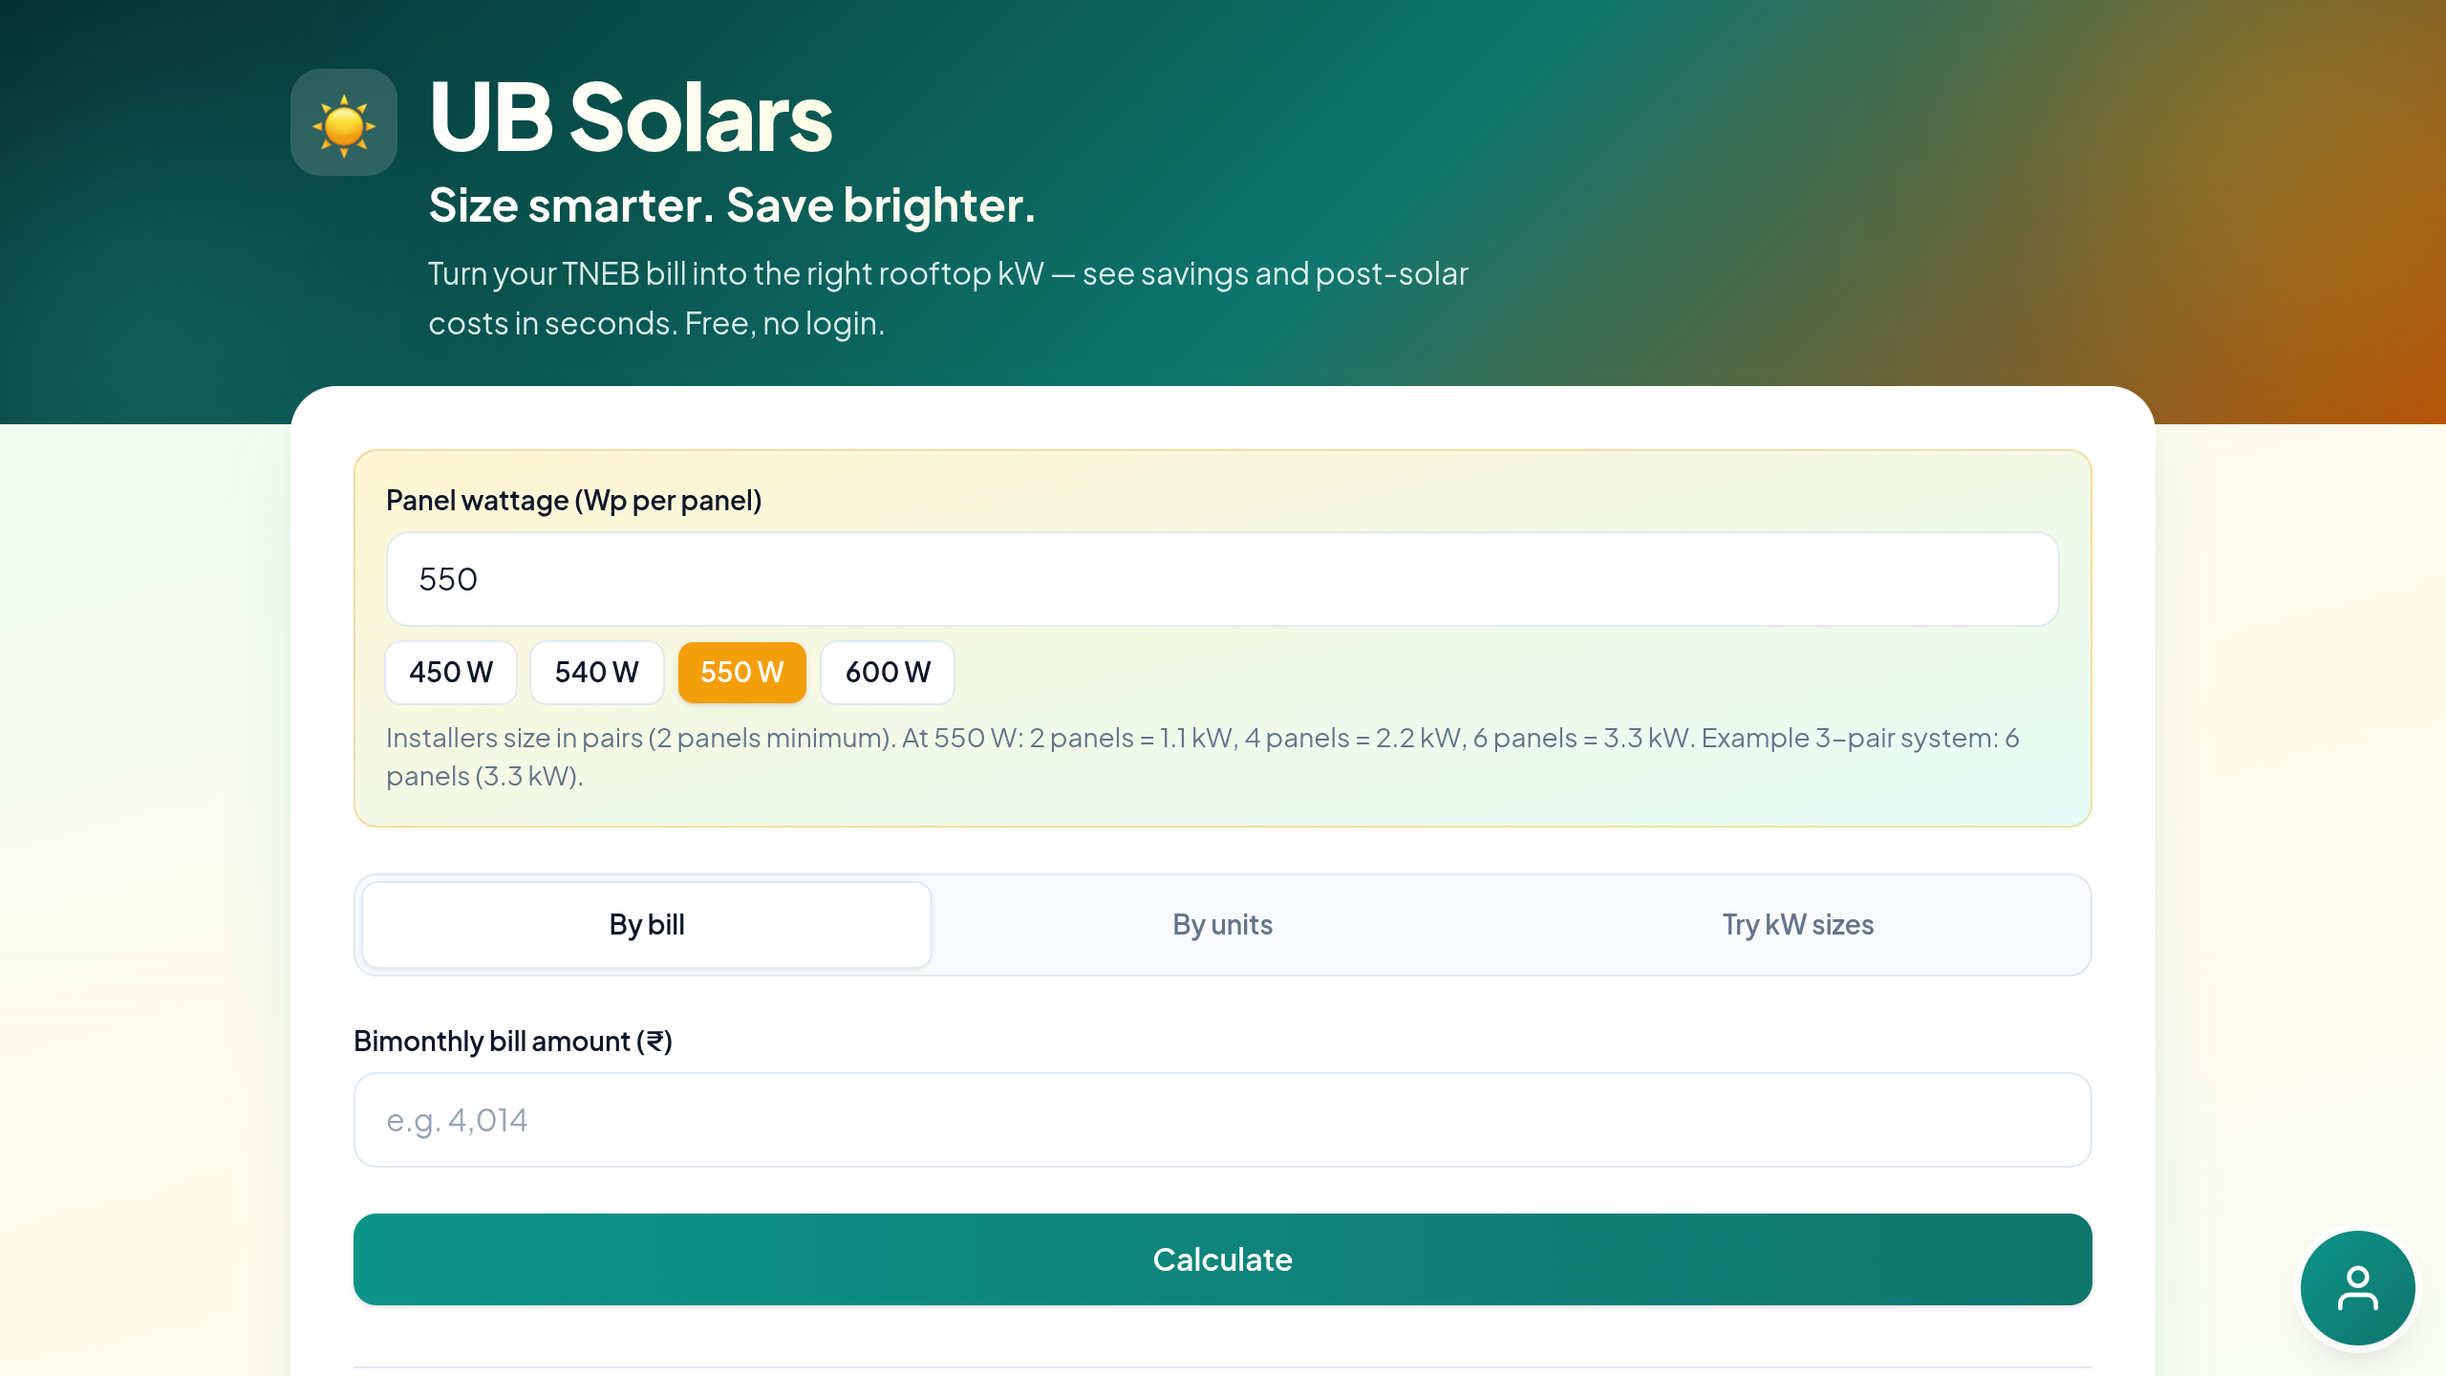This screenshot has width=2446, height=1376.
Task: Switch to the By units tab
Action: (x=1222, y=924)
